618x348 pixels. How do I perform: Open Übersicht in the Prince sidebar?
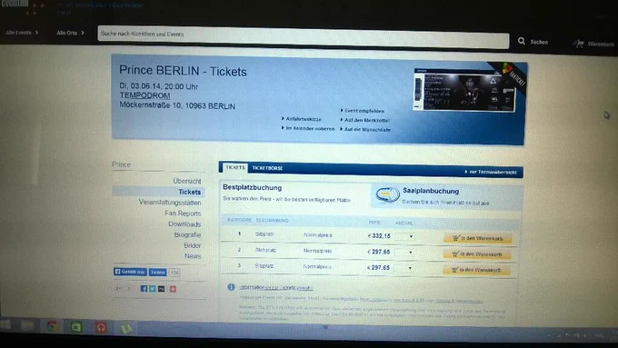(187, 181)
